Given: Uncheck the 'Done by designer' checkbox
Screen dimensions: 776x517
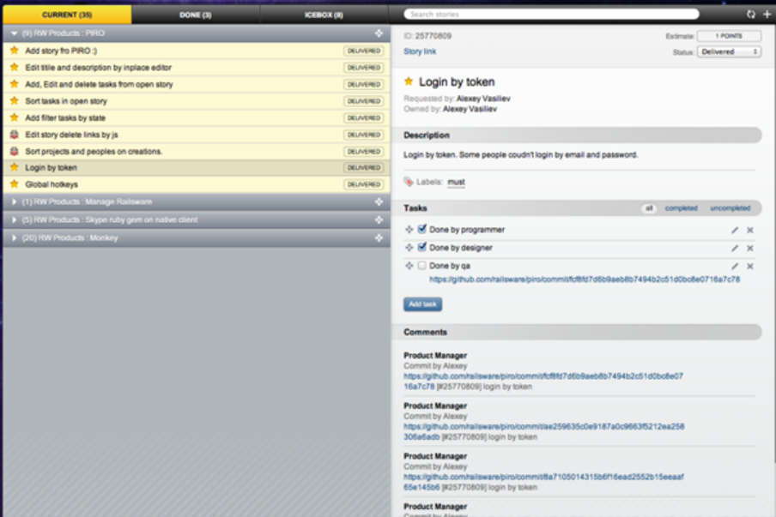Looking at the screenshot, I should click(421, 247).
